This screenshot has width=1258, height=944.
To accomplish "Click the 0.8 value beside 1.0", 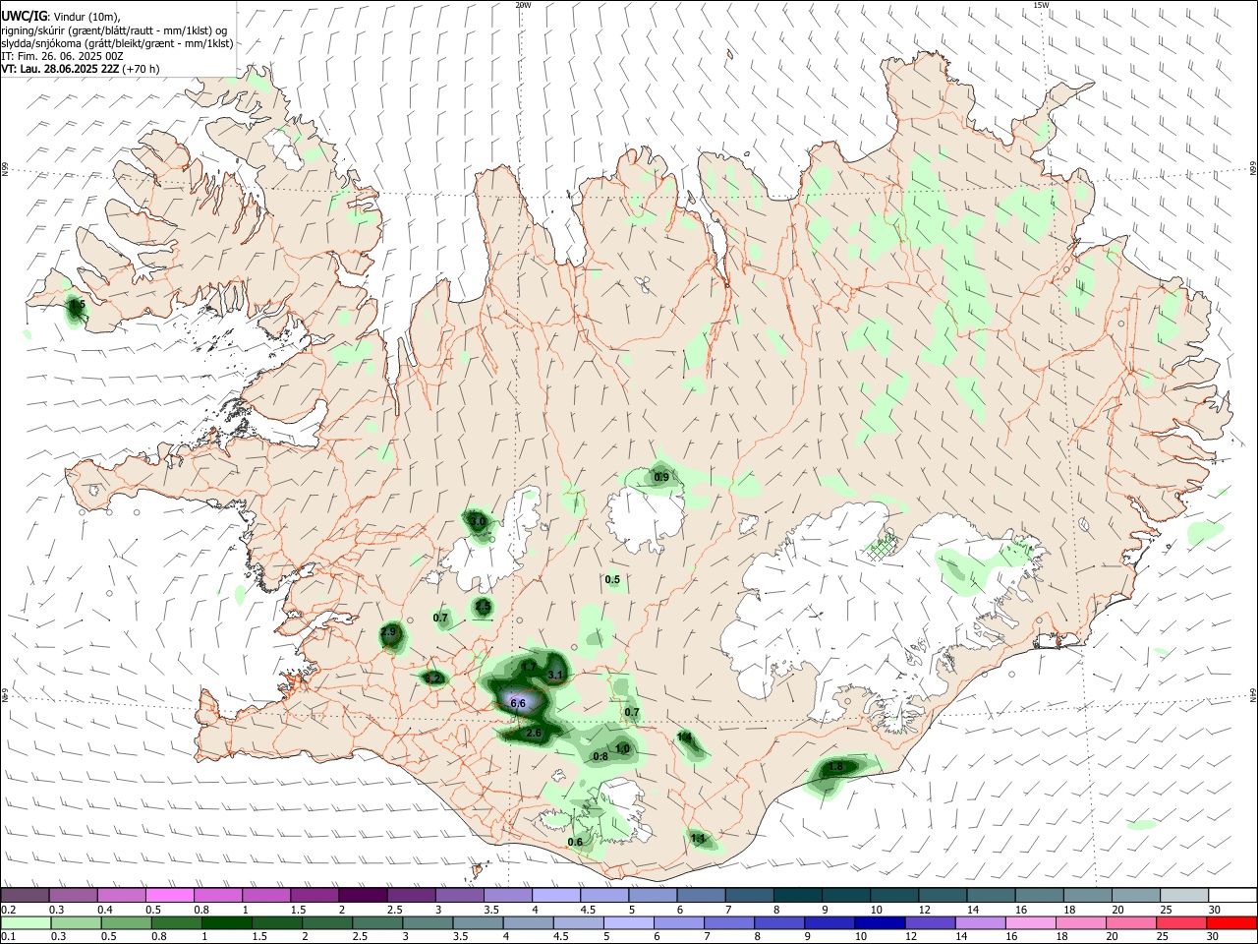I will point(600,756).
